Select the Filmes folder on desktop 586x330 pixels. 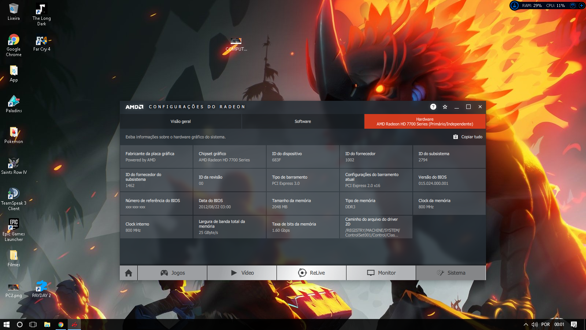click(x=14, y=258)
